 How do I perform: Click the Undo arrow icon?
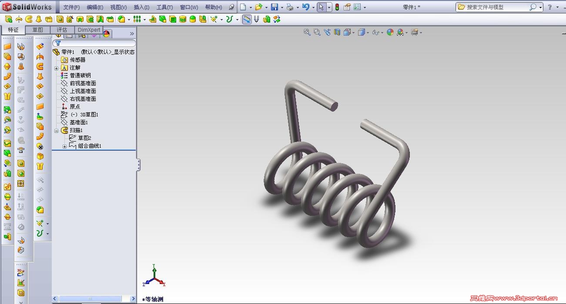point(305,7)
